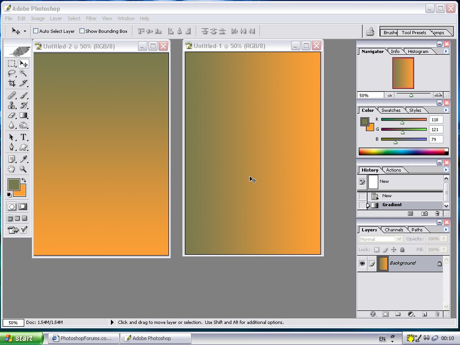Click the Windows Start button

click(22, 338)
